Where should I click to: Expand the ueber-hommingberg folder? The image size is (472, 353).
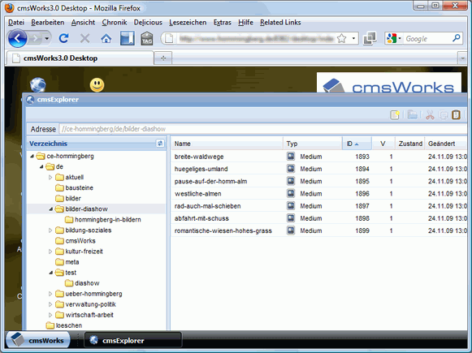[x=50, y=294]
